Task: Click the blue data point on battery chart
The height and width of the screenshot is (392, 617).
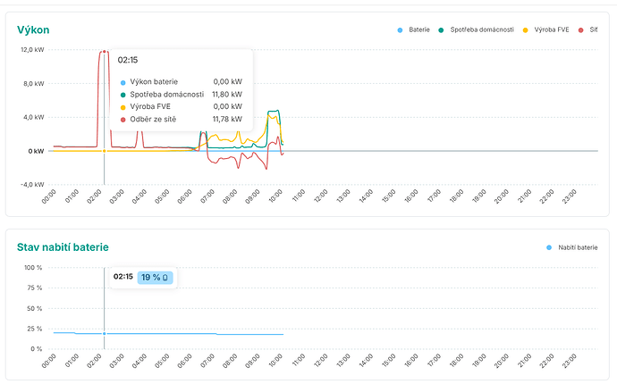Action: click(x=105, y=333)
